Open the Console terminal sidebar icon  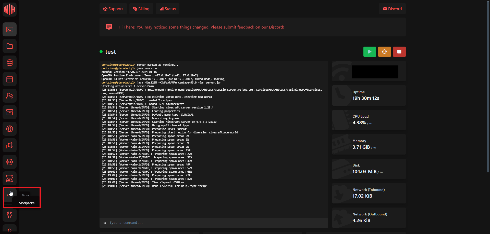(10, 30)
